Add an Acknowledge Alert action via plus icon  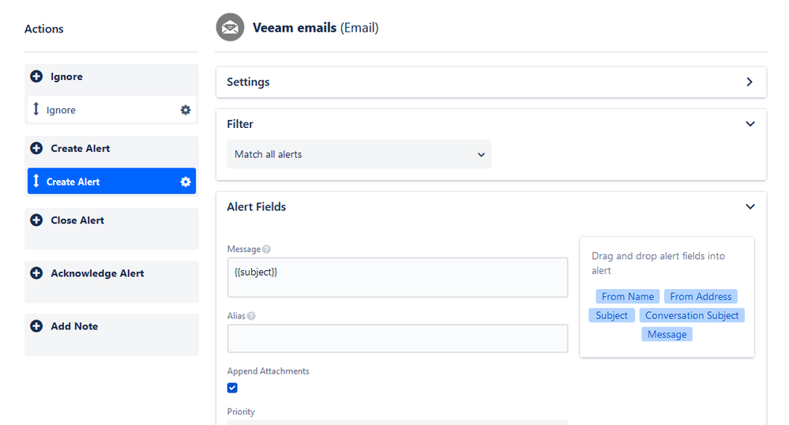coord(36,273)
